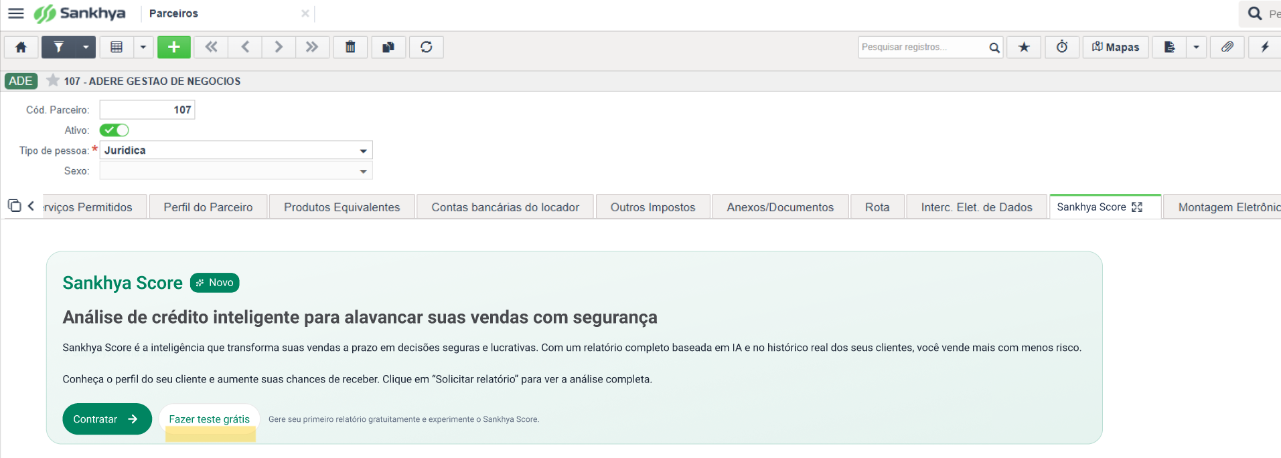Click the Cód. Parceiro field
1281x458 pixels.
point(147,110)
